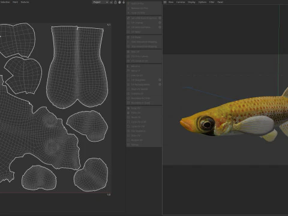This screenshot has width=288, height=216.
Task: Open the viewport Options menu
Action: tap(202, 2)
